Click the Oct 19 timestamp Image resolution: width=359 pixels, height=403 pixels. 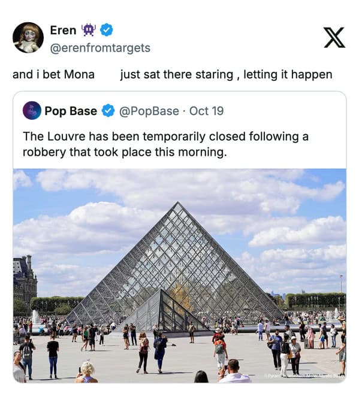207,111
